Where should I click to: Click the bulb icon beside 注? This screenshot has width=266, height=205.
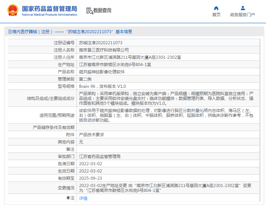[68, 198]
